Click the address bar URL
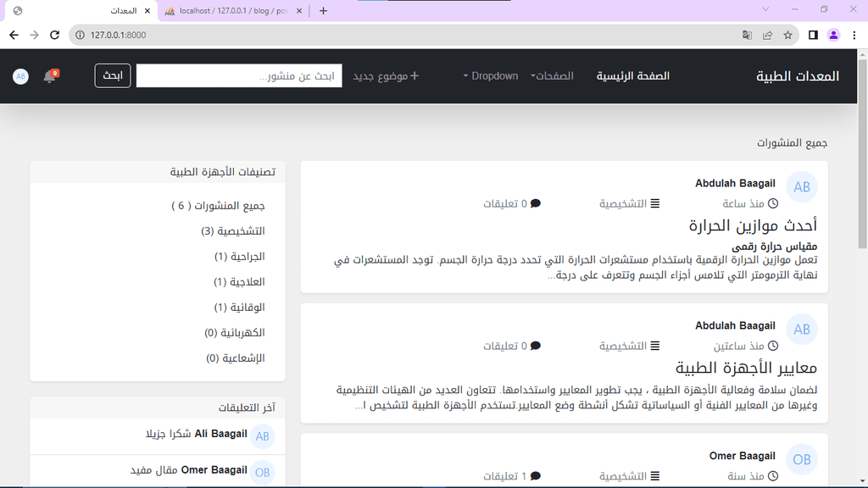Viewport: 868px width, 488px height. [118, 35]
